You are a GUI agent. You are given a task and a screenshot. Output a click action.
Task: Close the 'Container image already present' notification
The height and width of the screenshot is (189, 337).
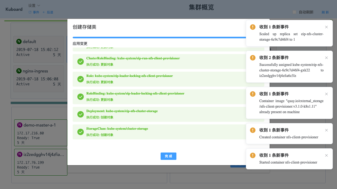[x=326, y=94]
